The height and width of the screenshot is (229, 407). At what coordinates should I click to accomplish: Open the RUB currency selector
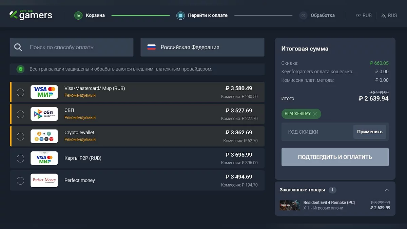pos(364,15)
